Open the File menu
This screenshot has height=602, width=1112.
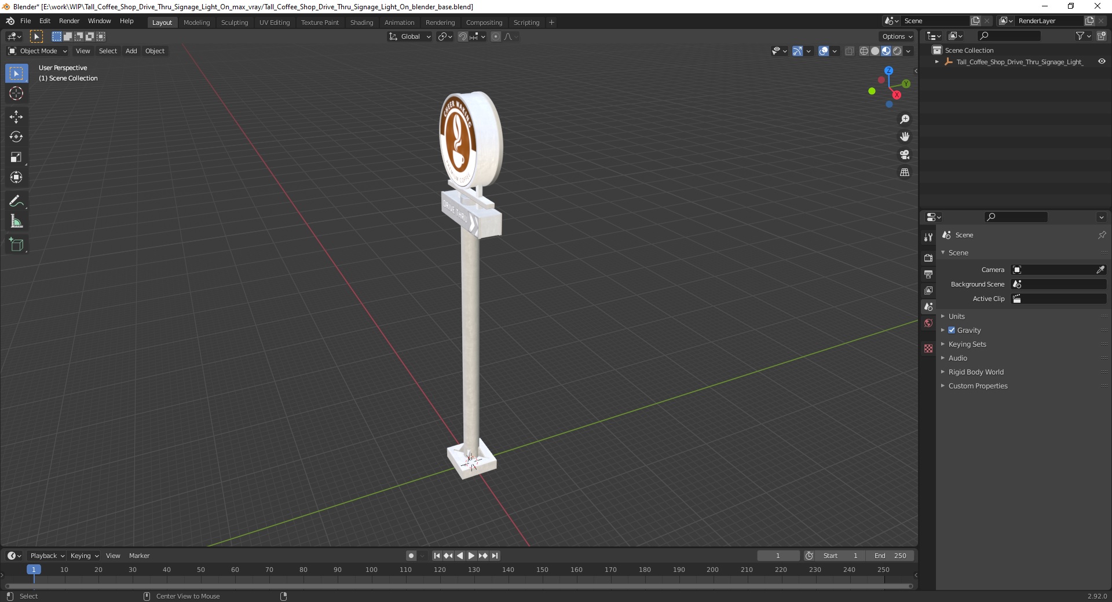pyautogui.click(x=25, y=21)
